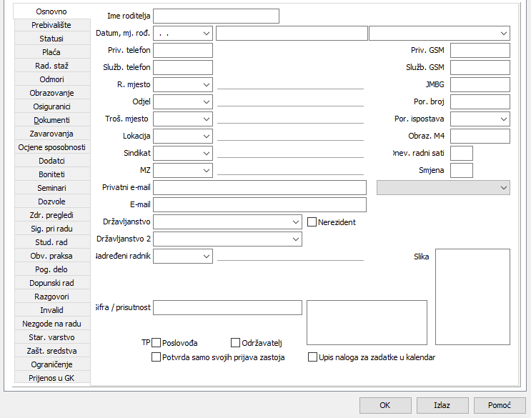The width and height of the screenshot is (531, 418).
Task: Toggle Potvrda samo svojih prijava zastoja
Action: [157, 357]
